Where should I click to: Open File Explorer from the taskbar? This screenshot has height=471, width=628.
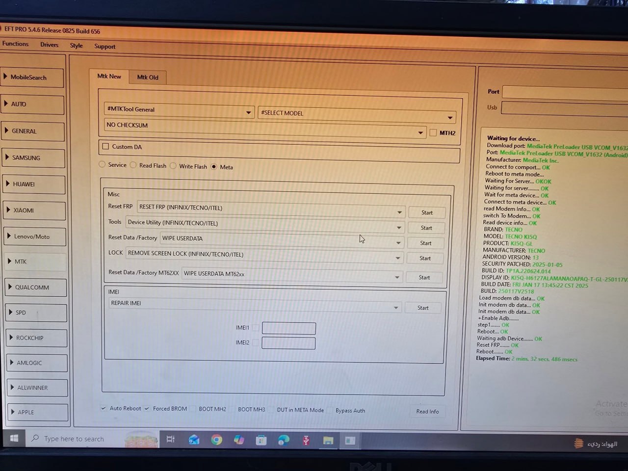click(328, 441)
